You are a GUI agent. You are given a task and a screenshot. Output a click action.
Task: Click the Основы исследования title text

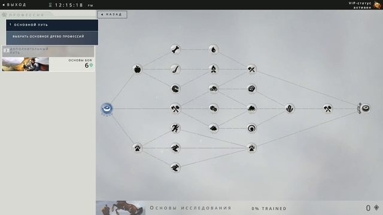(190, 208)
